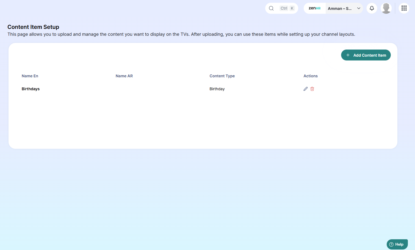Click the Name AR column header

pyautogui.click(x=124, y=76)
